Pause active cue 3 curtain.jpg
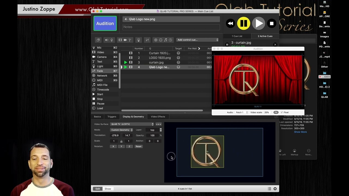Screen dimensions: 349x196 227,44
